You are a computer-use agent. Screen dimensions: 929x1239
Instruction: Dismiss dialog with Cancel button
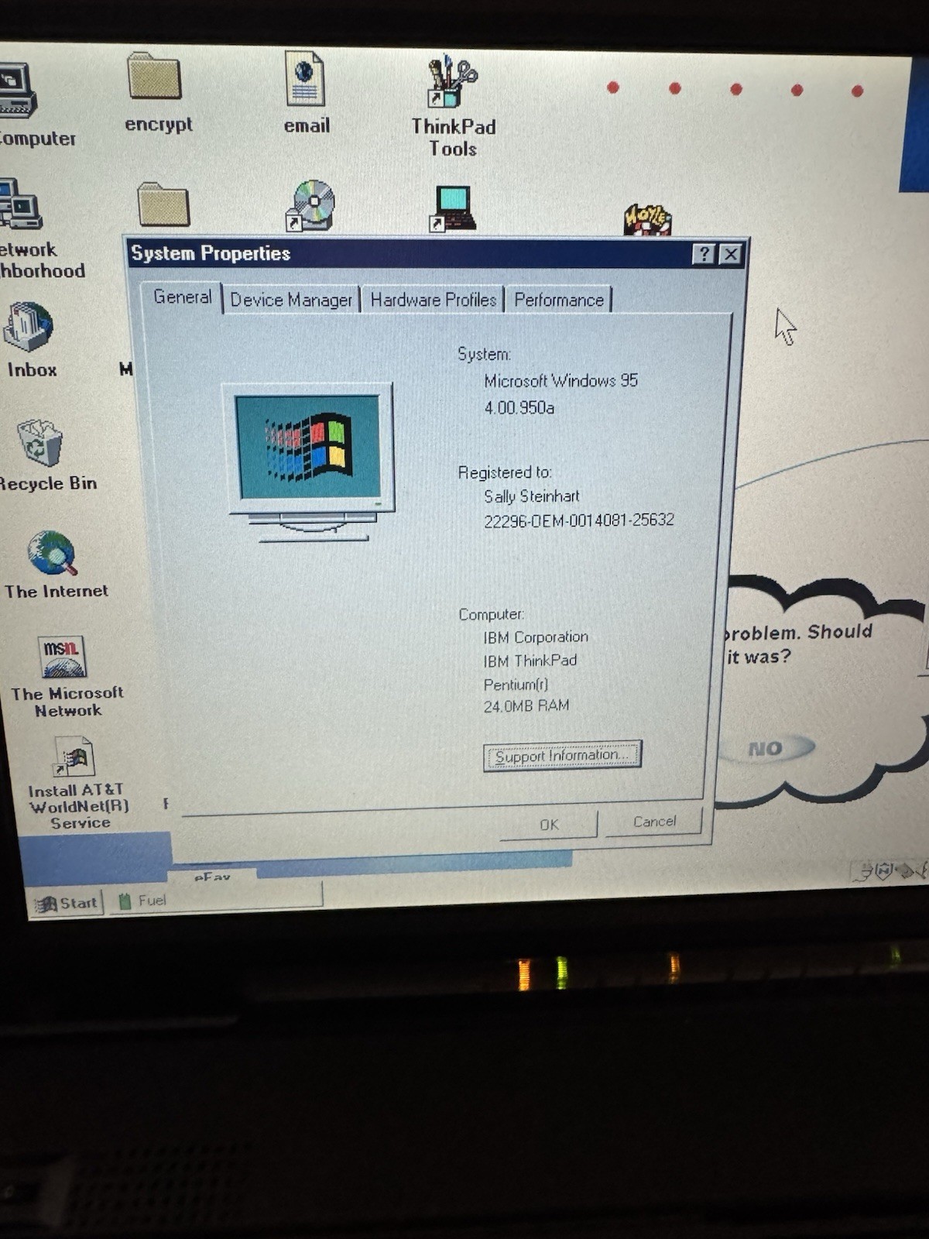click(653, 822)
